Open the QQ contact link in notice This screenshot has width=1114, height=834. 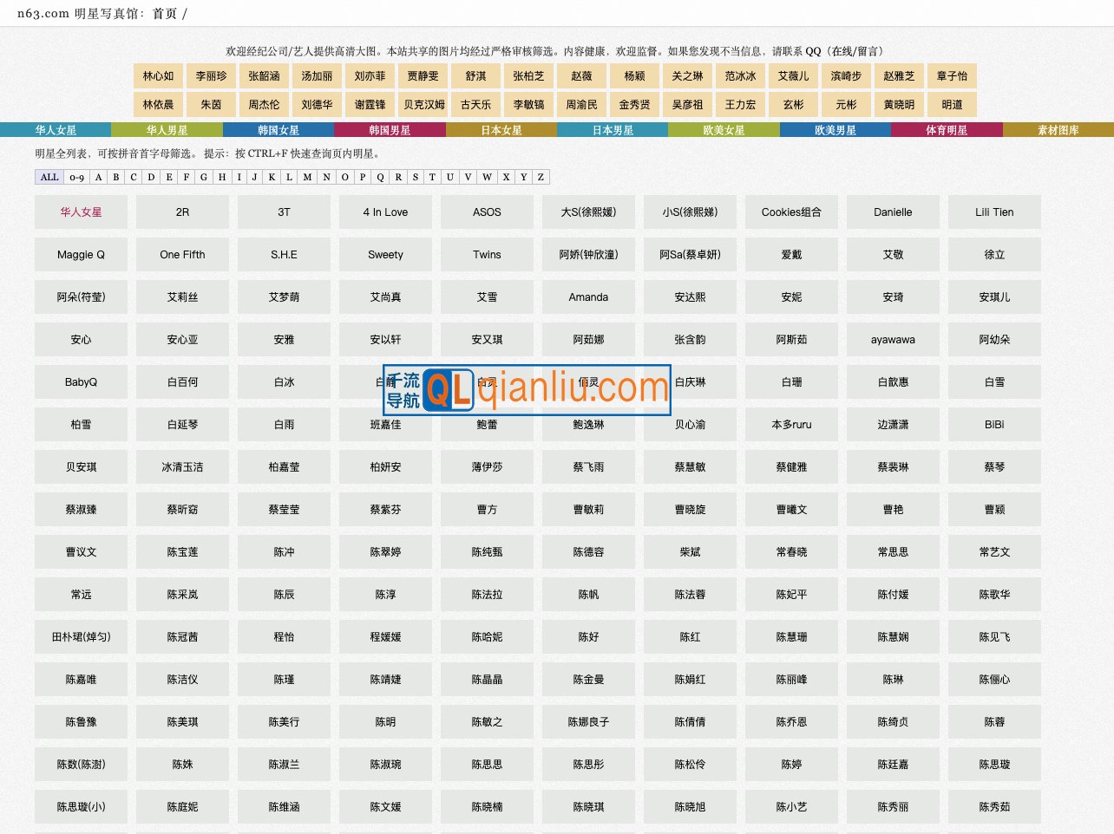click(x=813, y=51)
